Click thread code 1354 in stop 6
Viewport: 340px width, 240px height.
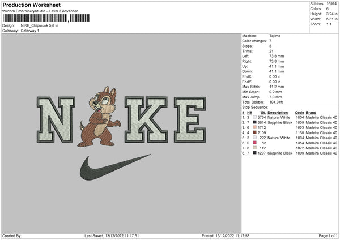(300, 143)
